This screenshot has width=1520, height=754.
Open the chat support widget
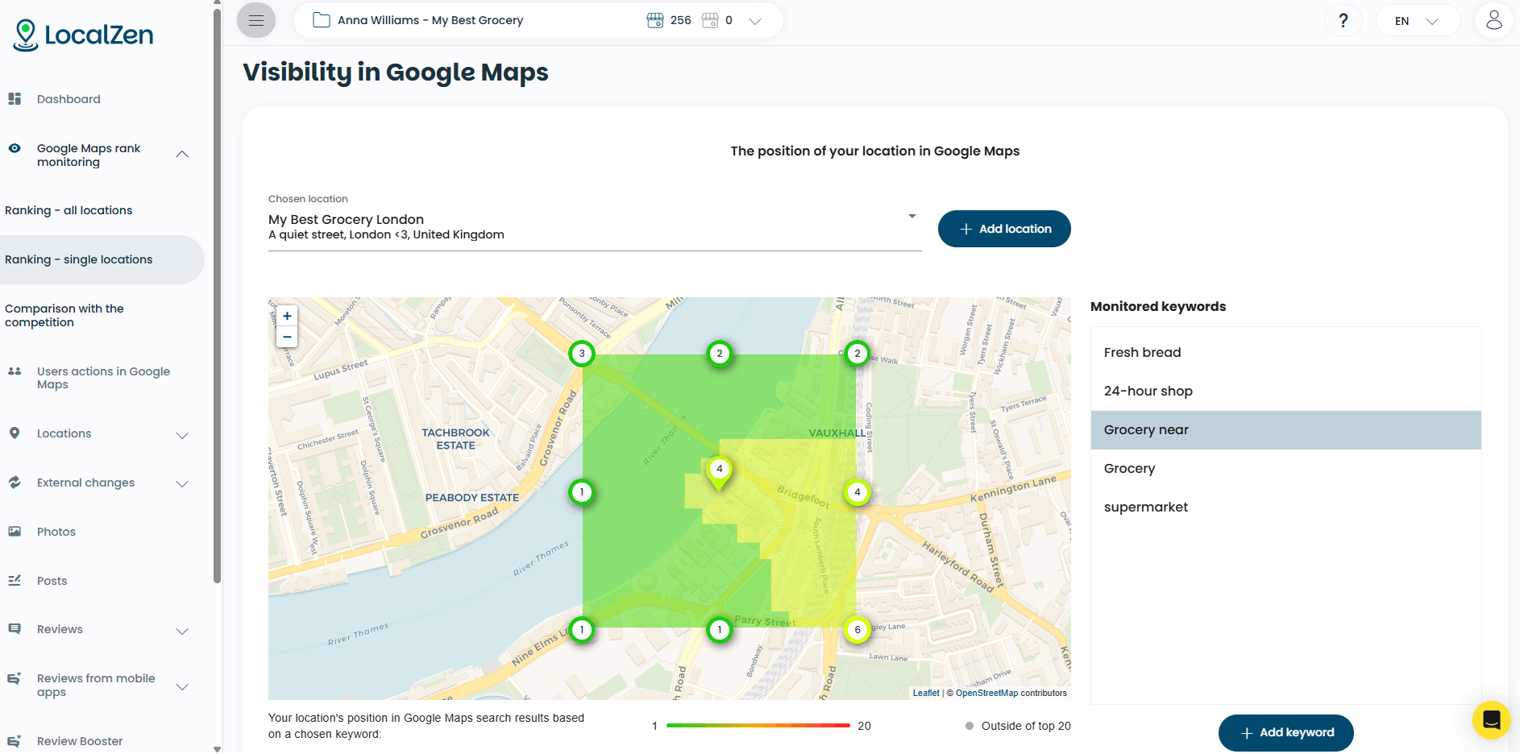pos(1492,720)
